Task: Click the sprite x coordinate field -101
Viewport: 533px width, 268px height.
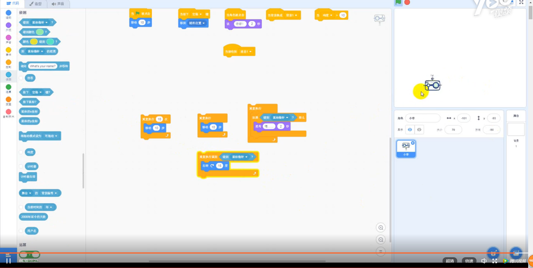Action: point(464,118)
